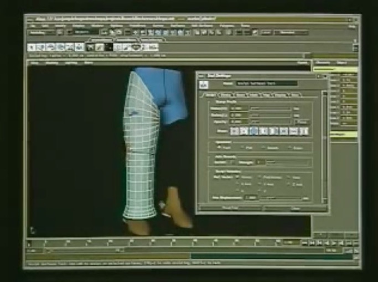Viewport: 378px width, 282px height.
Task: Click the Opacity slider track
Action: 270,122
